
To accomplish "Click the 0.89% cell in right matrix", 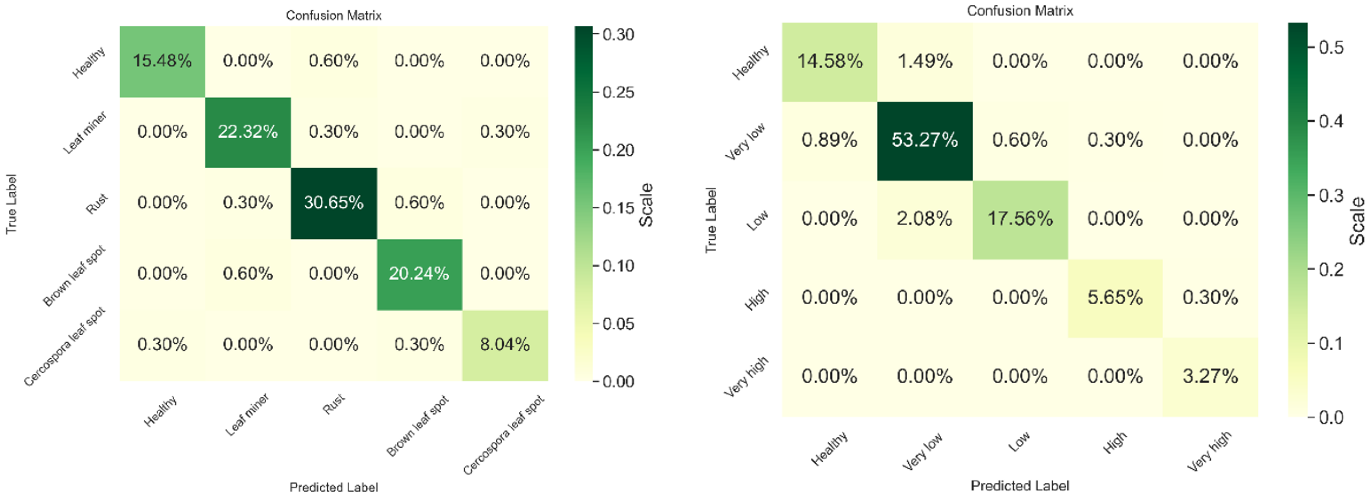I will (x=829, y=141).
